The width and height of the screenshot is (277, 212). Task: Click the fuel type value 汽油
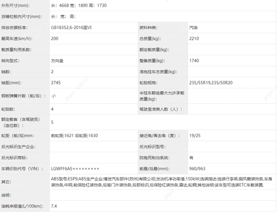coord(195,27)
